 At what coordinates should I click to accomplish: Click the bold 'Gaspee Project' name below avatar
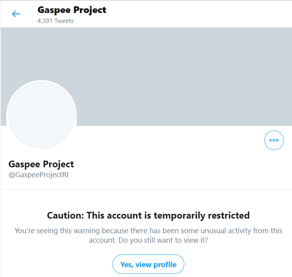(41, 164)
